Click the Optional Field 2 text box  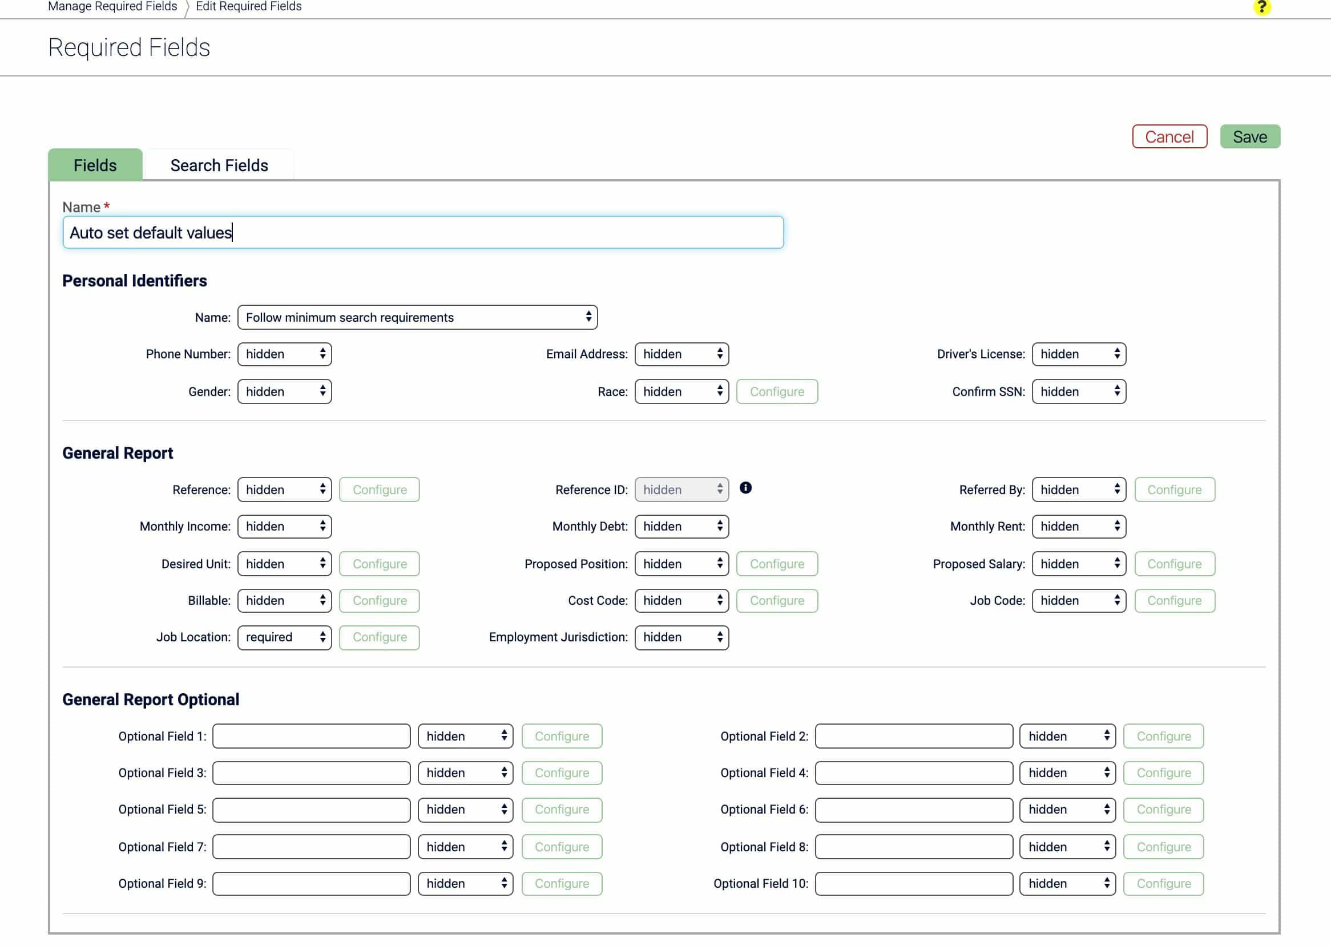[914, 735]
